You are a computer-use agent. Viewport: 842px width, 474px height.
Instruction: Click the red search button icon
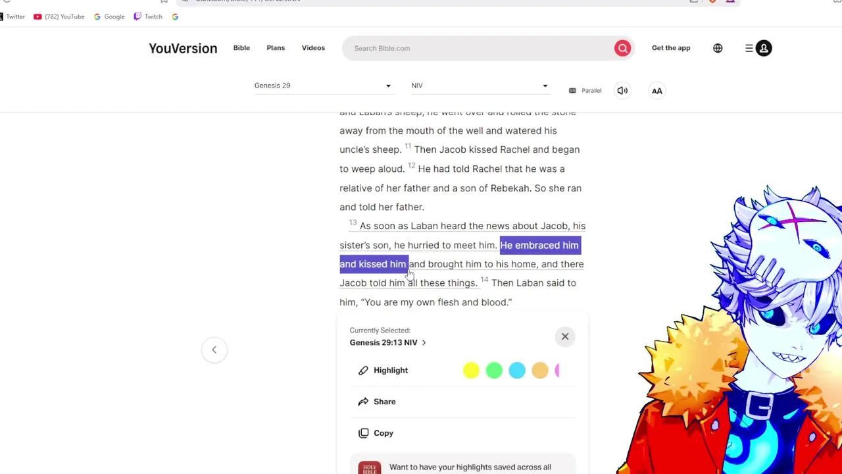pos(622,48)
